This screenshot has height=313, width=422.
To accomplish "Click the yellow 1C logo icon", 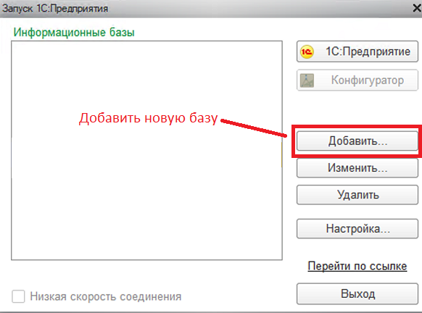I will click(307, 51).
